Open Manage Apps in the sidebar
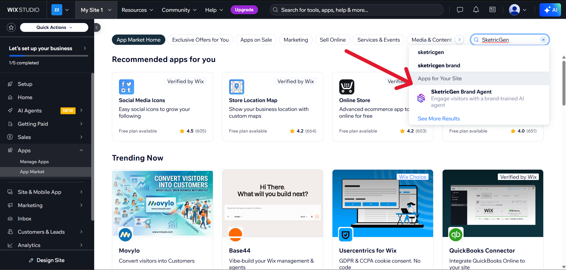 pos(35,162)
